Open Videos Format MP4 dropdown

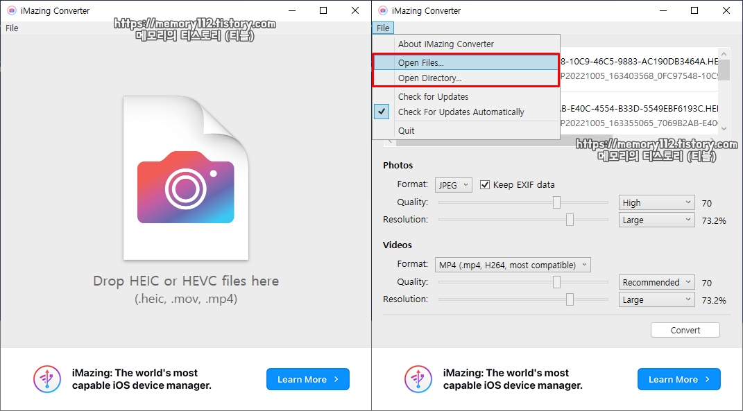513,265
